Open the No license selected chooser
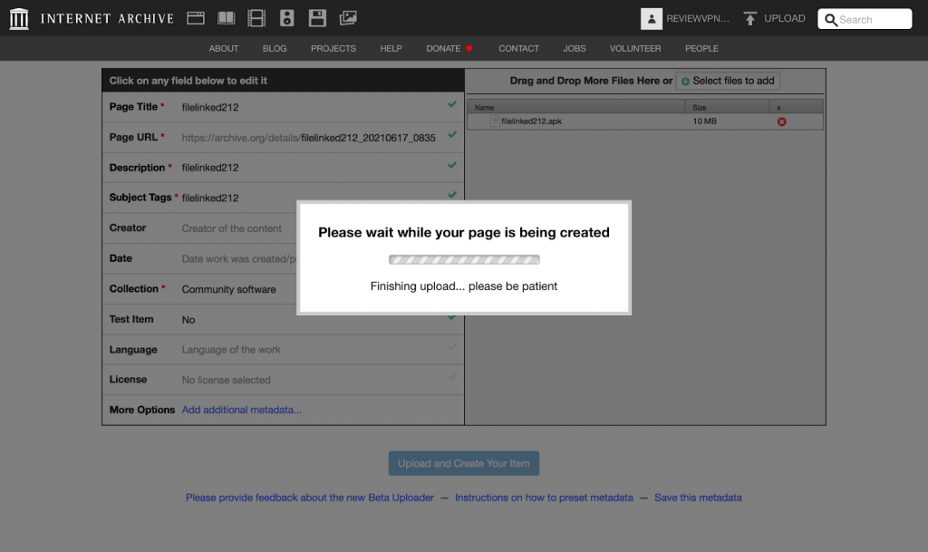This screenshot has width=928, height=552. point(226,380)
